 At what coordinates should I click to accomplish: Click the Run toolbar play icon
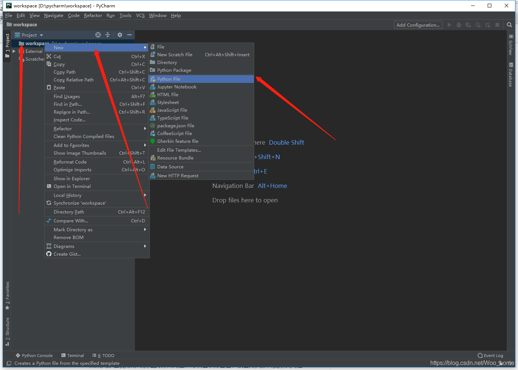[449, 25]
